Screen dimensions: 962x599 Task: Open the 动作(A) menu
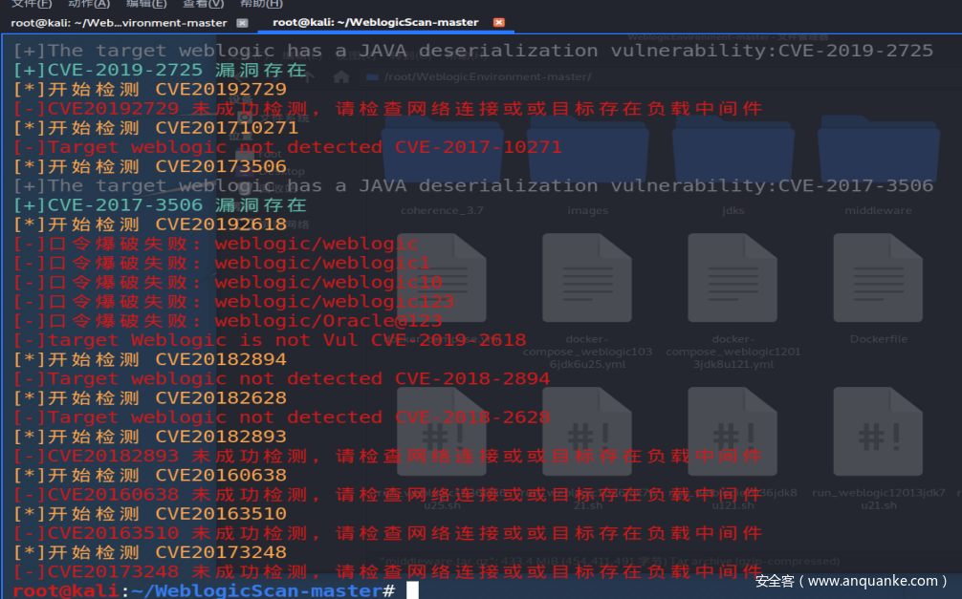(x=89, y=4)
